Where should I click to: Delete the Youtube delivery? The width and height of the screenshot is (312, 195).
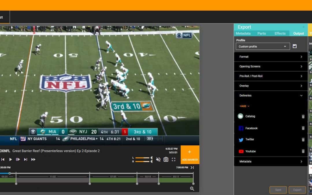point(303,151)
